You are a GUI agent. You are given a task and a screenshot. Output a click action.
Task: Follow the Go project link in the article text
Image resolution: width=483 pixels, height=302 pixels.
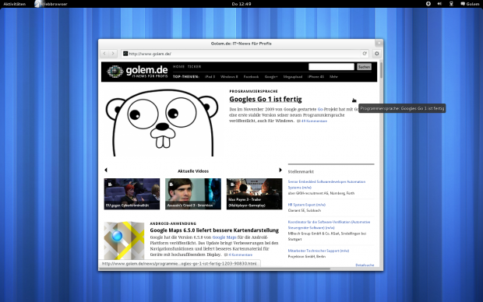(x=320, y=109)
